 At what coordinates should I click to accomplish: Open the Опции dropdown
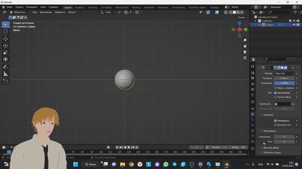pyautogui.click(x=242, y=17)
